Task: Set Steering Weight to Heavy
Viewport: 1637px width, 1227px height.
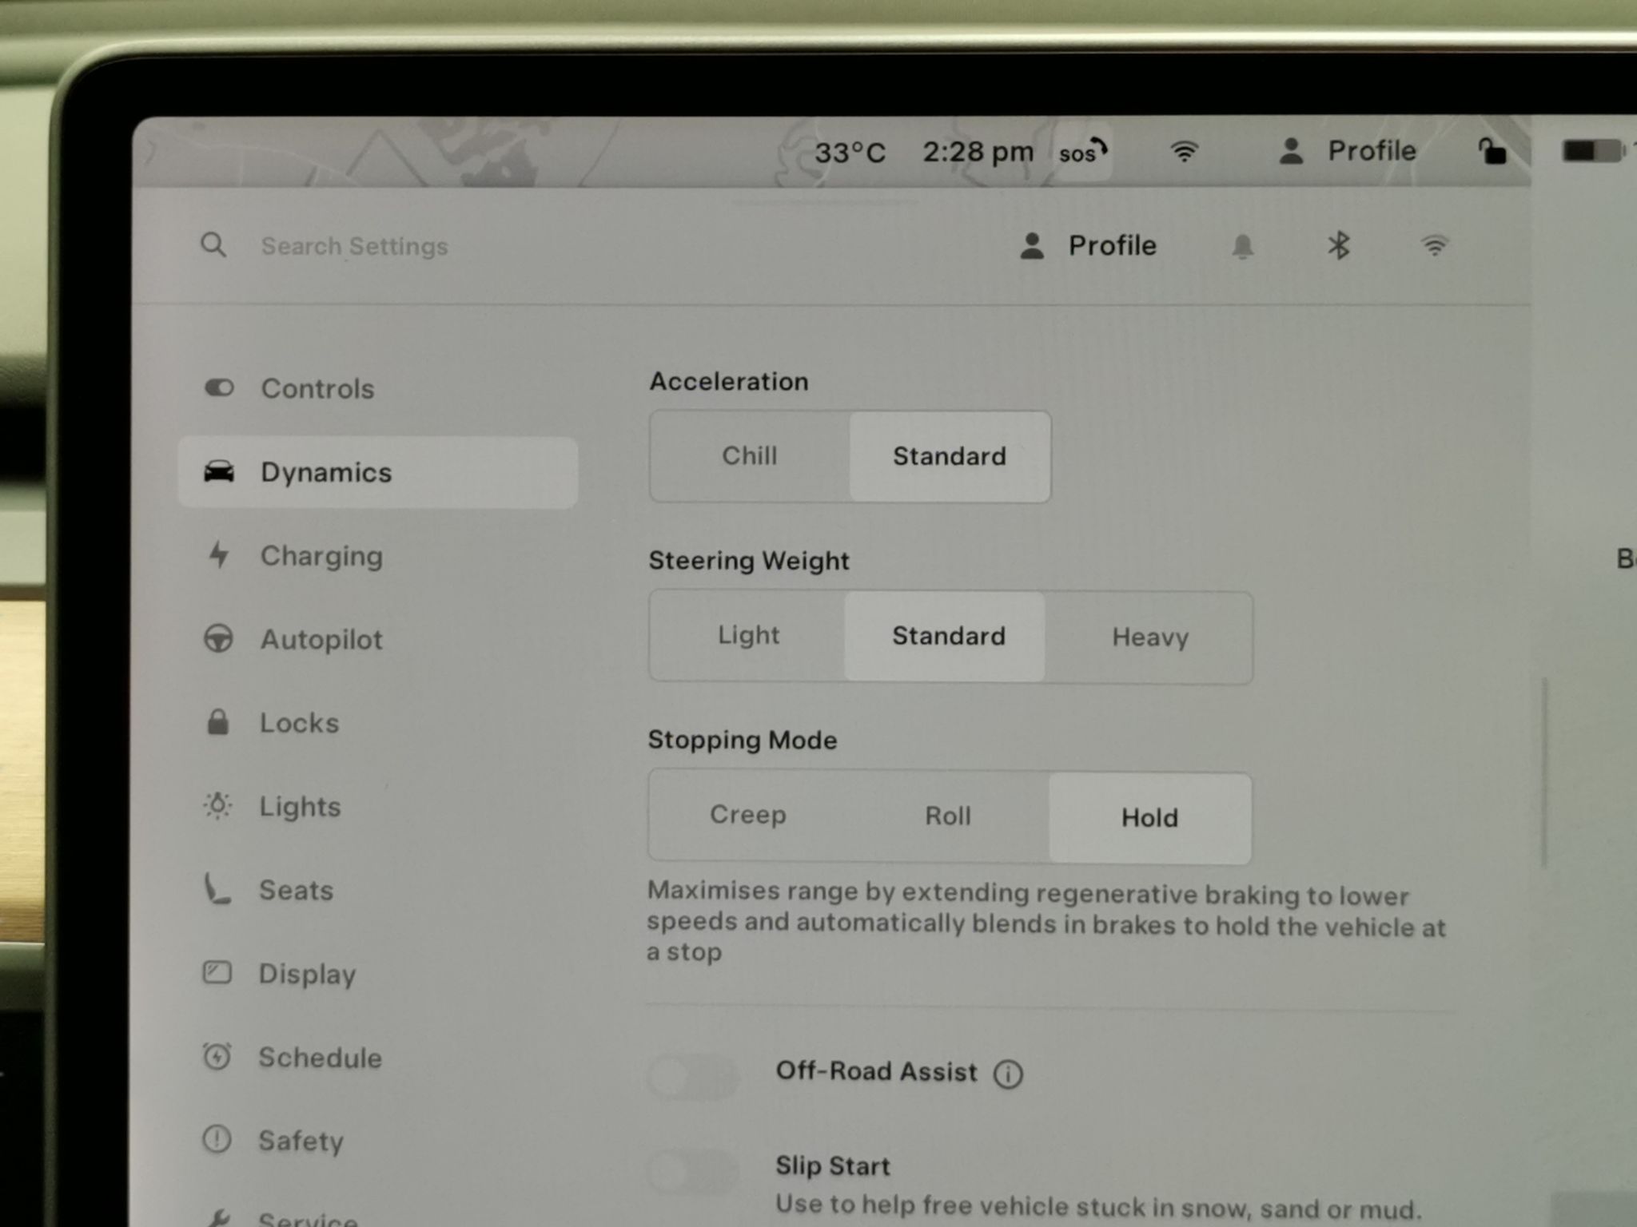Action: [x=1150, y=637]
